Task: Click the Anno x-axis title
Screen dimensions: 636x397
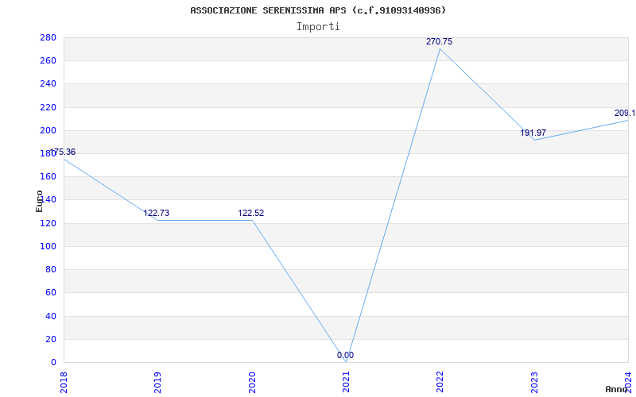Action: (616, 389)
